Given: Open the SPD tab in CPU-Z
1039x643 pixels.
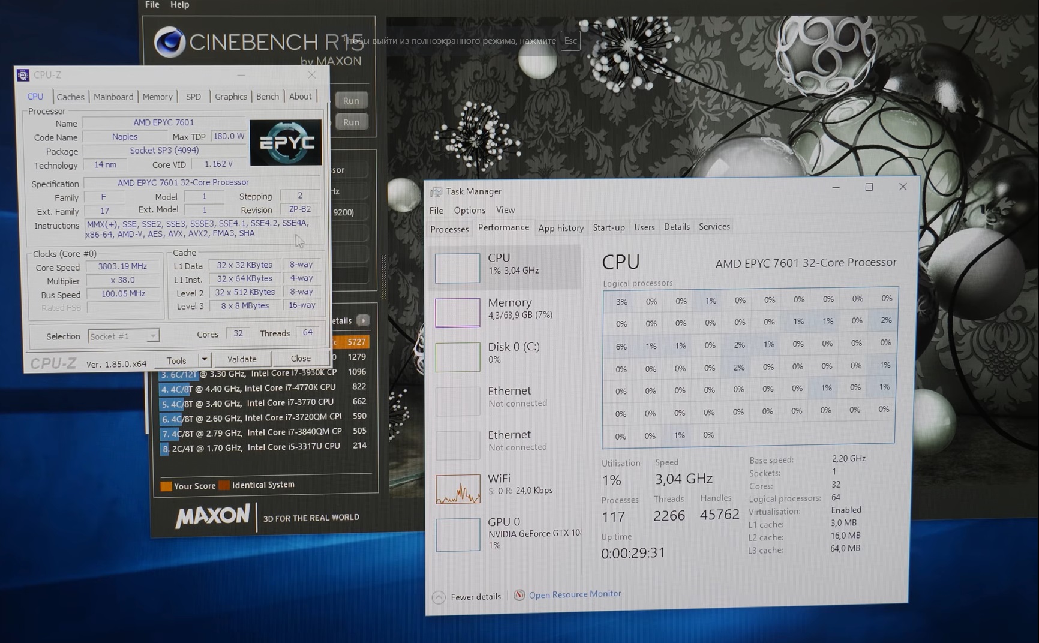Looking at the screenshot, I should click(x=193, y=96).
